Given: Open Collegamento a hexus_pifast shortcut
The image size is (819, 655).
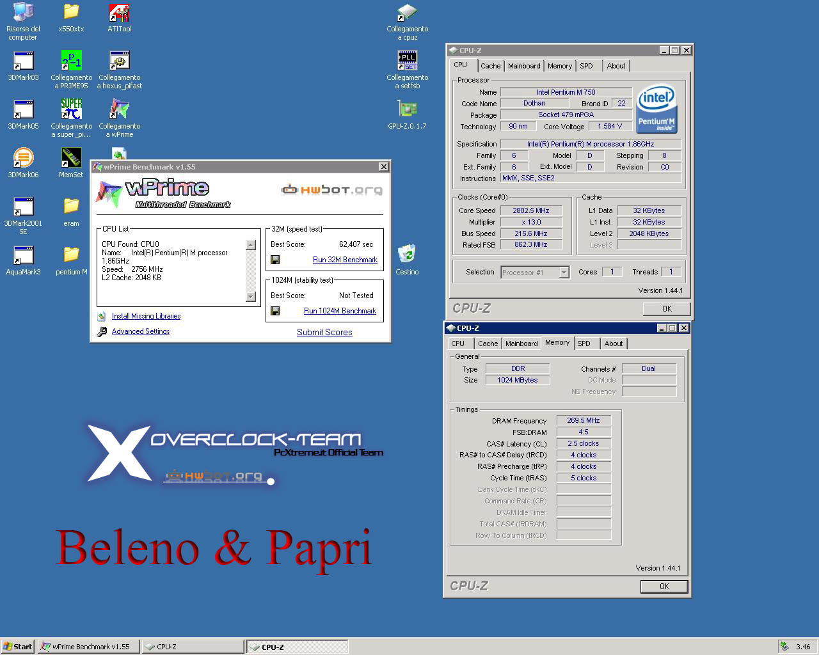Looking at the screenshot, I should (119, 70).
